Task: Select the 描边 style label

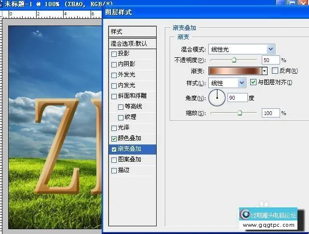Action: 123,170
